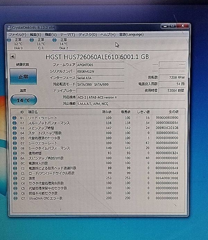
Task: Click the status dot for attribute C2
Action: (15, 178)
